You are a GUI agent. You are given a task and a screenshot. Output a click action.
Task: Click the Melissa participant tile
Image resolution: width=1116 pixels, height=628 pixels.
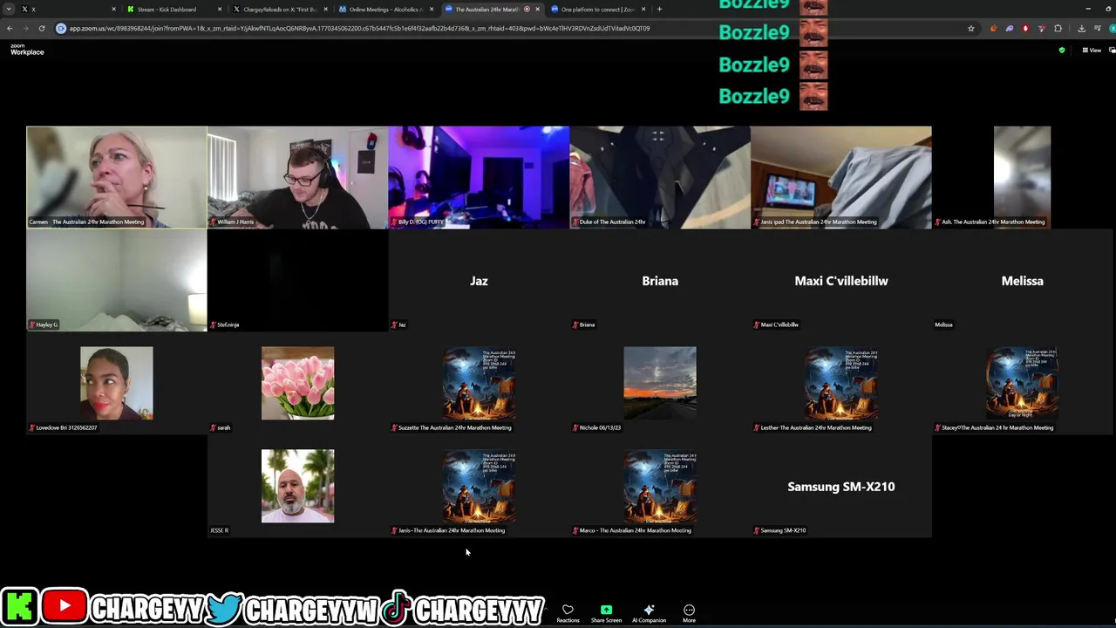click(1022, 280)
